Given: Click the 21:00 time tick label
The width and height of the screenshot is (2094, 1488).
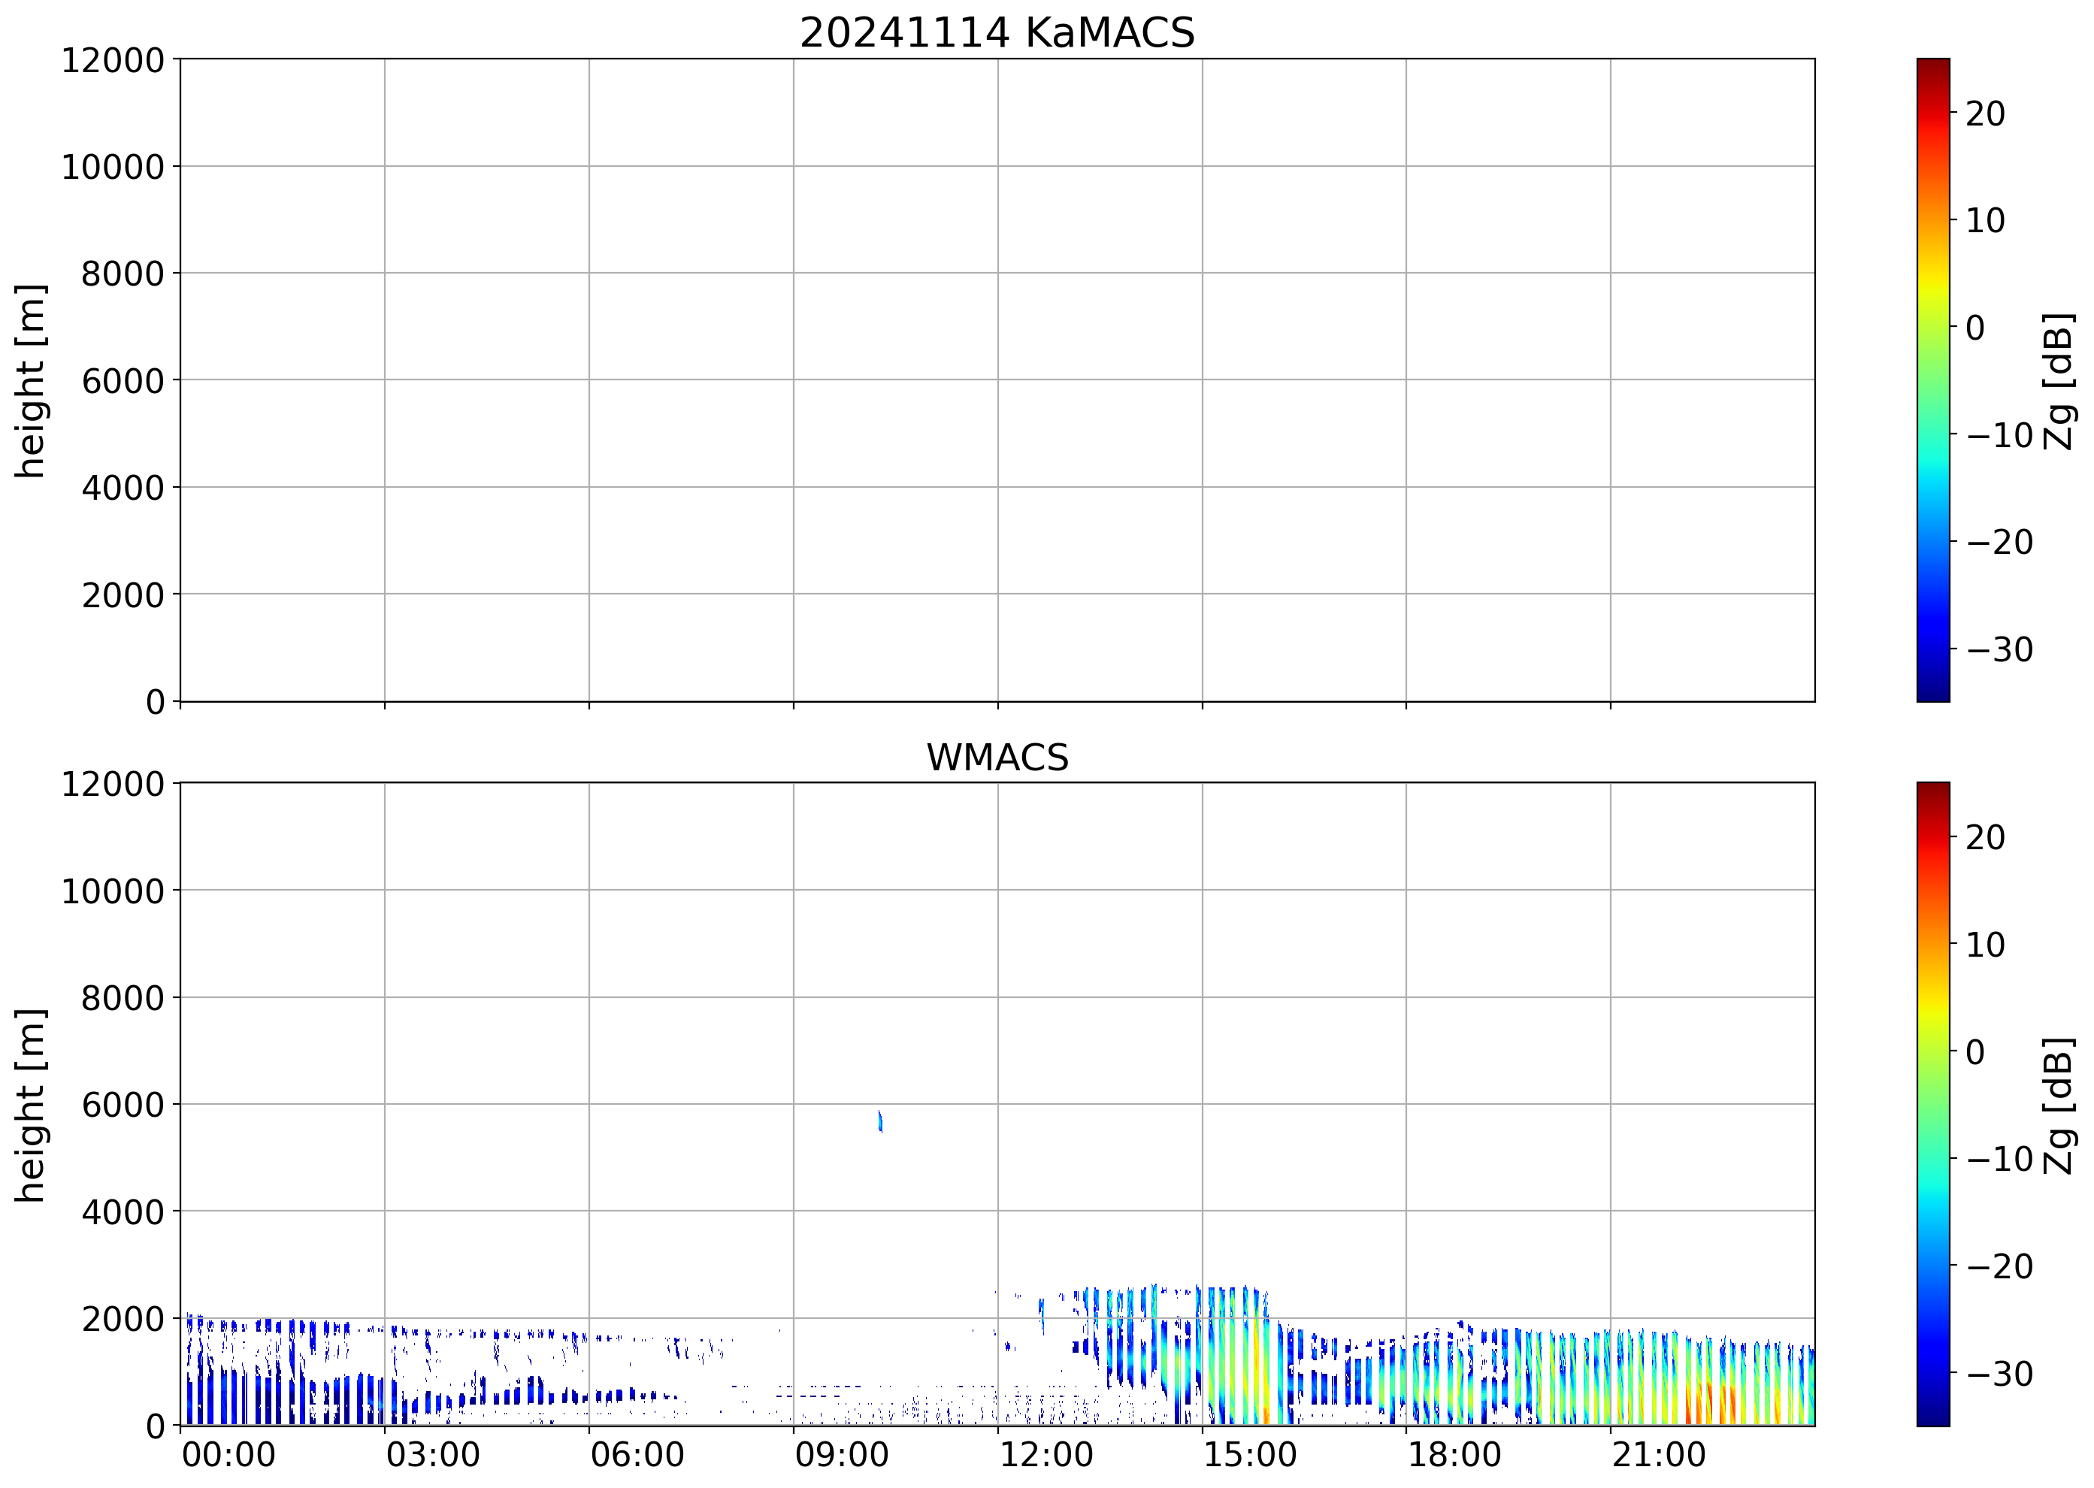Looking at the screenshot, I should (1659, 1455).
